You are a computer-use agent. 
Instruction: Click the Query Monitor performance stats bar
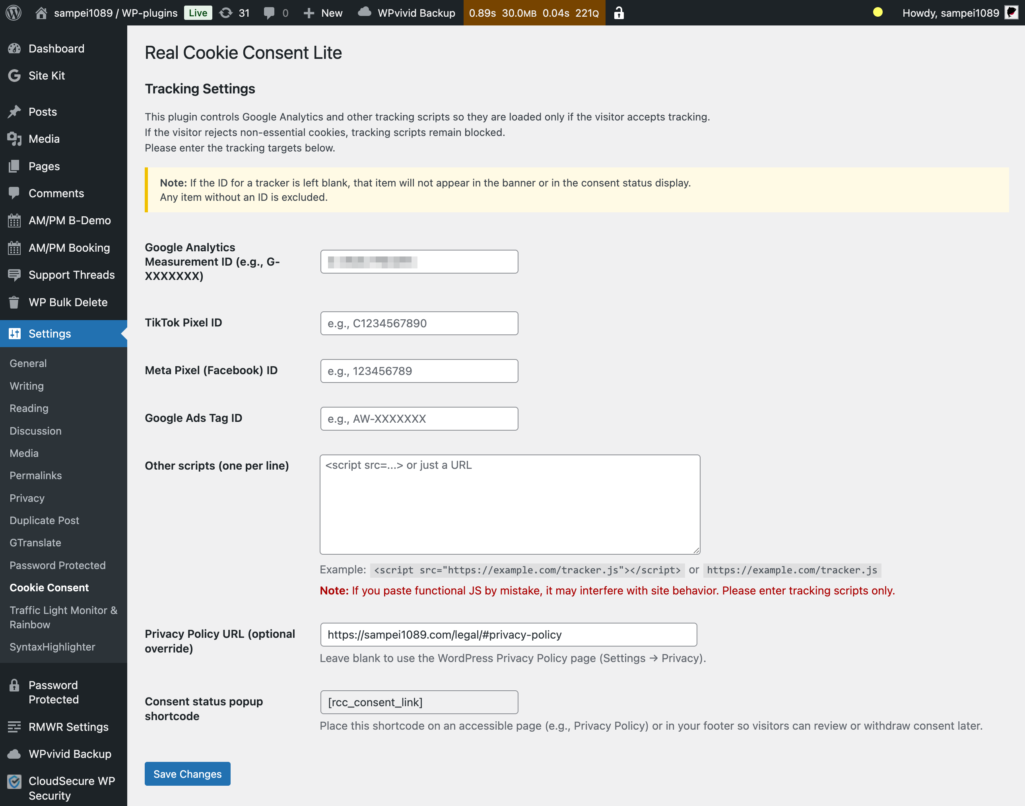pyautogui.click(x=534, y=13)
